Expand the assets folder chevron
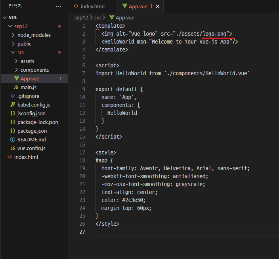This screenshot has width=279, height=259. click(x=16, y=61)
